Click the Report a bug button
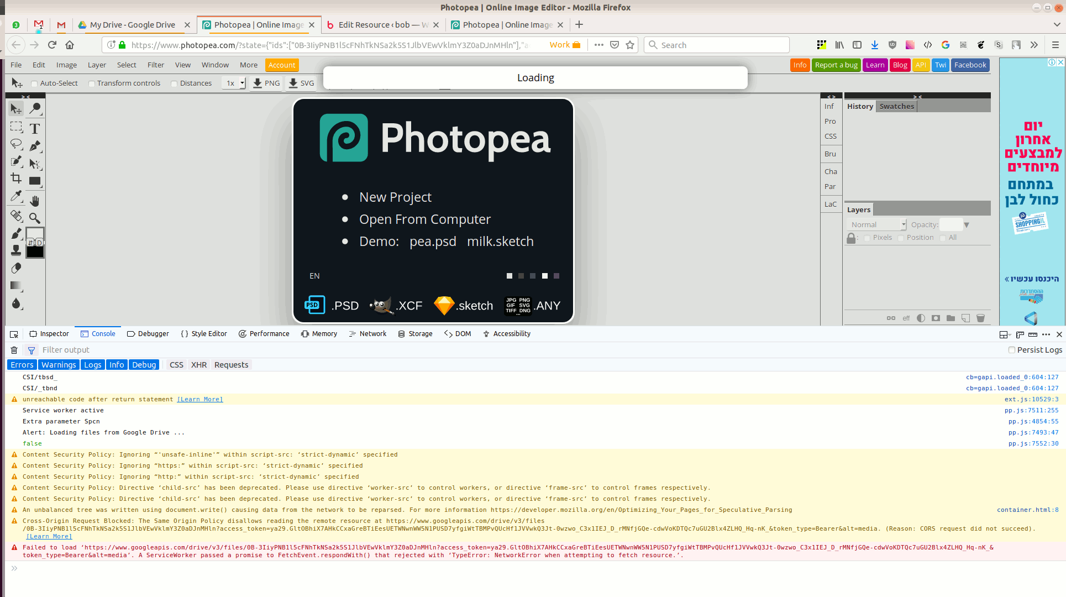Viewport: 1066px width, 597px height. pos(836,65)
